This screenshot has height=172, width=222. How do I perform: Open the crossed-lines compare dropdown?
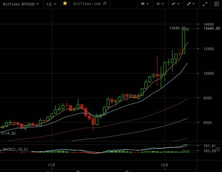[160, 4]
